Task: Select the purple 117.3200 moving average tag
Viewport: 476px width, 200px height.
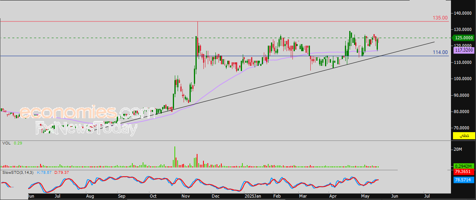Action: click(x=464, y=50)
